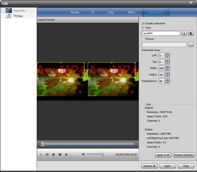This screenshot has height=172, width=197.
Task: Decrease the Width value with down arrow
Action: pos(167,70)
